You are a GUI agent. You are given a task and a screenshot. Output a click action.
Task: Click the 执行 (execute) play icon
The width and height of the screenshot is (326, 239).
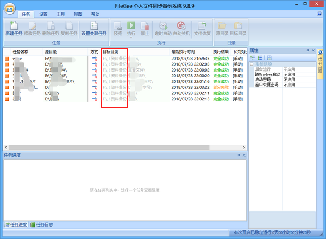pyautogui.click(x=131, y=25)
